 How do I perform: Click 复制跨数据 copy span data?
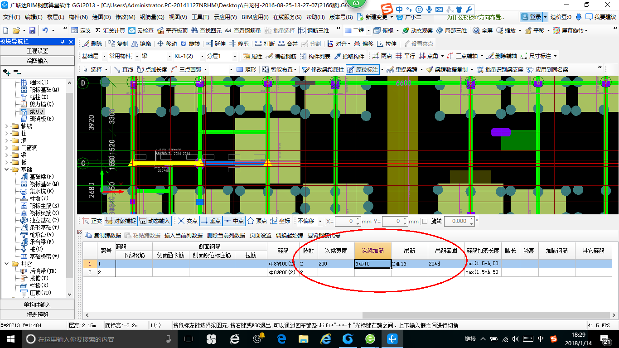pyautogui.click(x=103, y=236)
